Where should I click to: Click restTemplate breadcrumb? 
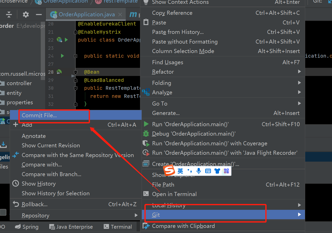click(116, 2)
